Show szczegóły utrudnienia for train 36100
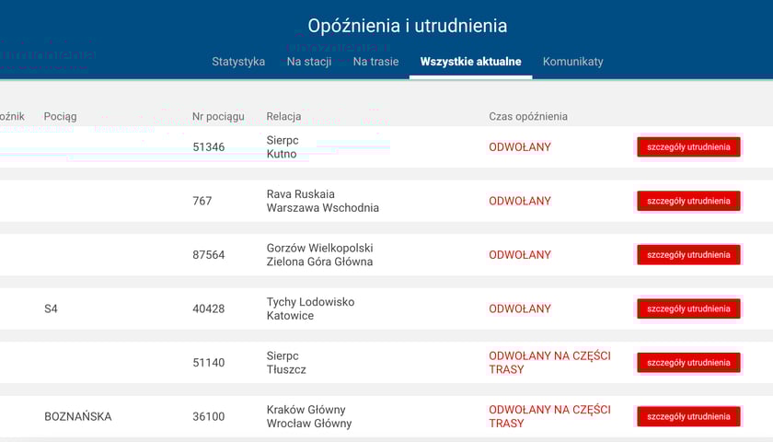This screenshot has width=773, height=442. click(x=688, y=416)
